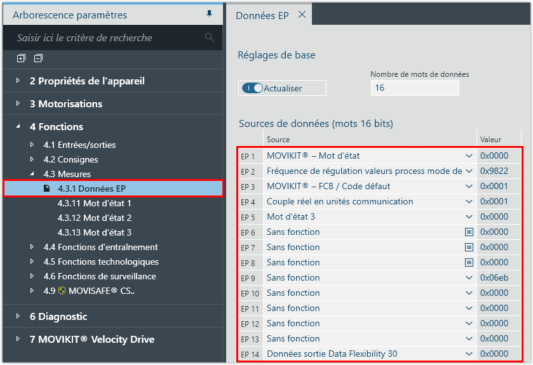Select 4.3.11 Mot d'état 1
This screenshot has height=365, width=533.
(94, 203)
